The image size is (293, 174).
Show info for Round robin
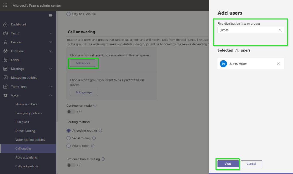(93, 146)
